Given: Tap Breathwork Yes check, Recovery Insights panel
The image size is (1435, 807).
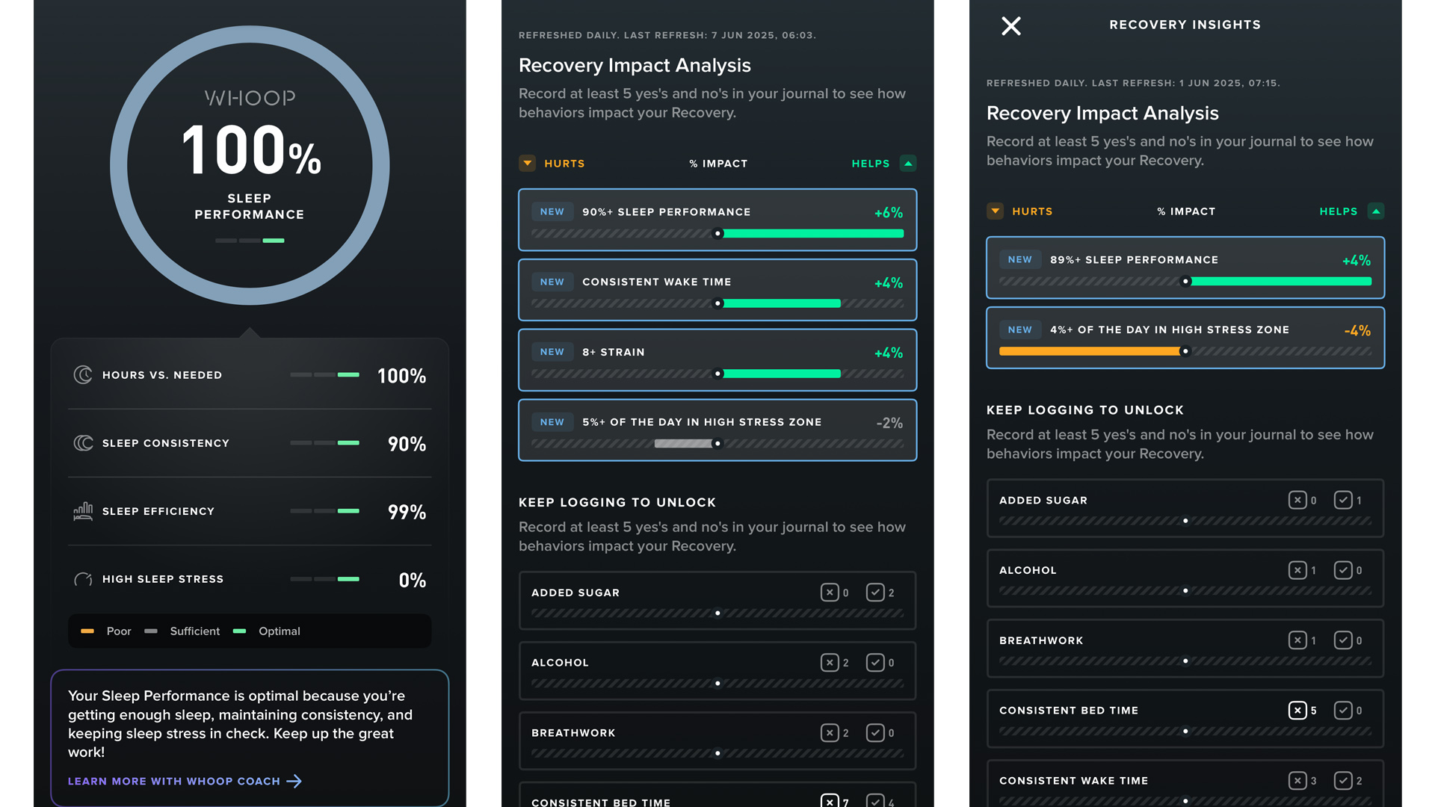Looking at the screenshot, I should 1343,640.
